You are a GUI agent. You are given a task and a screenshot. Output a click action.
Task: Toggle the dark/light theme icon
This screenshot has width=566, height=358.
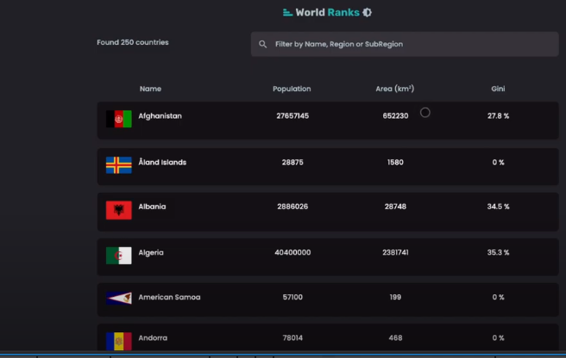(x=367, y=13)
